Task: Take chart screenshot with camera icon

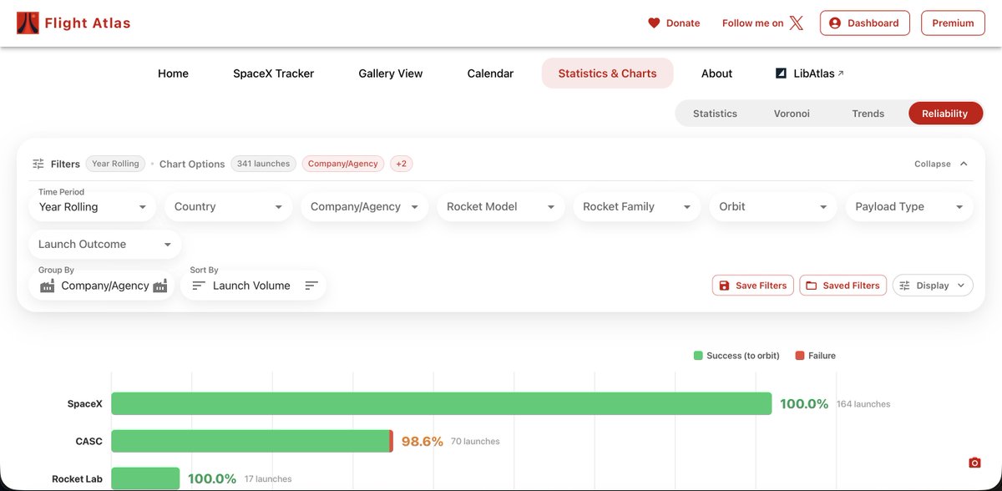Action: click(974, 463)
